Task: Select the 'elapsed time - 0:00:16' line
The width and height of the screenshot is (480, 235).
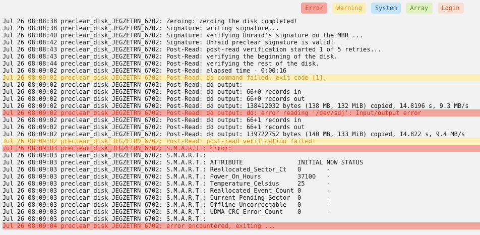Action: coord(145,71)
